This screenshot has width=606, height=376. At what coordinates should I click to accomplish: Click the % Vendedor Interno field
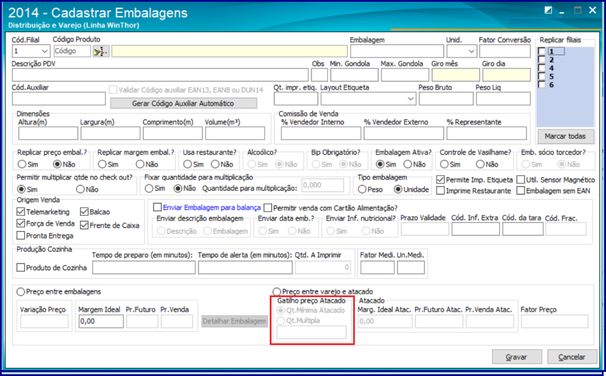pos(321,134)
